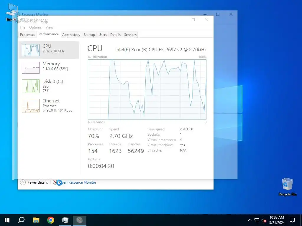The image size is (302, 226).
Task: Click the Virtual processors value 4
Action: [181, 140]
